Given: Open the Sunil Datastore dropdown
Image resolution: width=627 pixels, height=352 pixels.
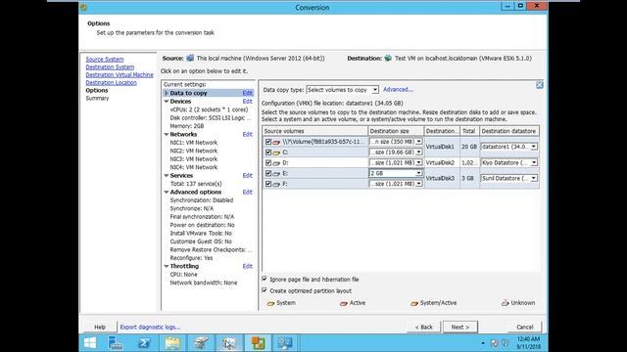Looking at the screenshot, I should 534,178.
